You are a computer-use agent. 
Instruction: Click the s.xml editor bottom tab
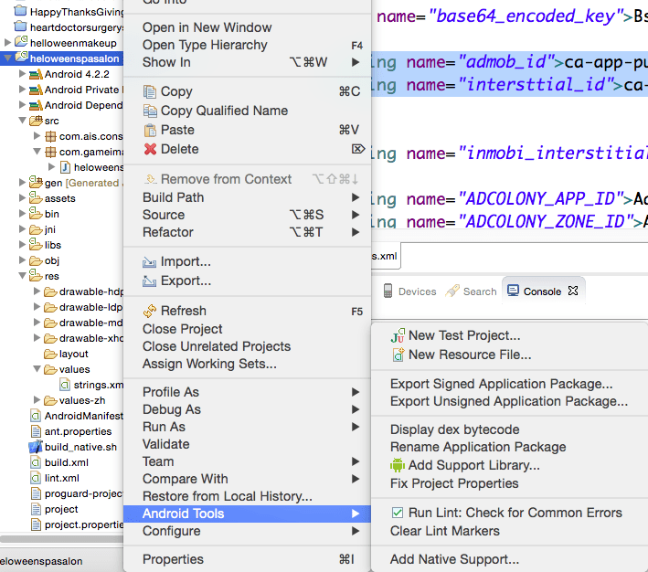[385, 256]
